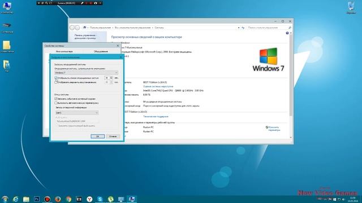This screenshot has width=362, height=203.
Task: Click the Control Panel breadcrumb in address bar
Action: coord(100,28)
